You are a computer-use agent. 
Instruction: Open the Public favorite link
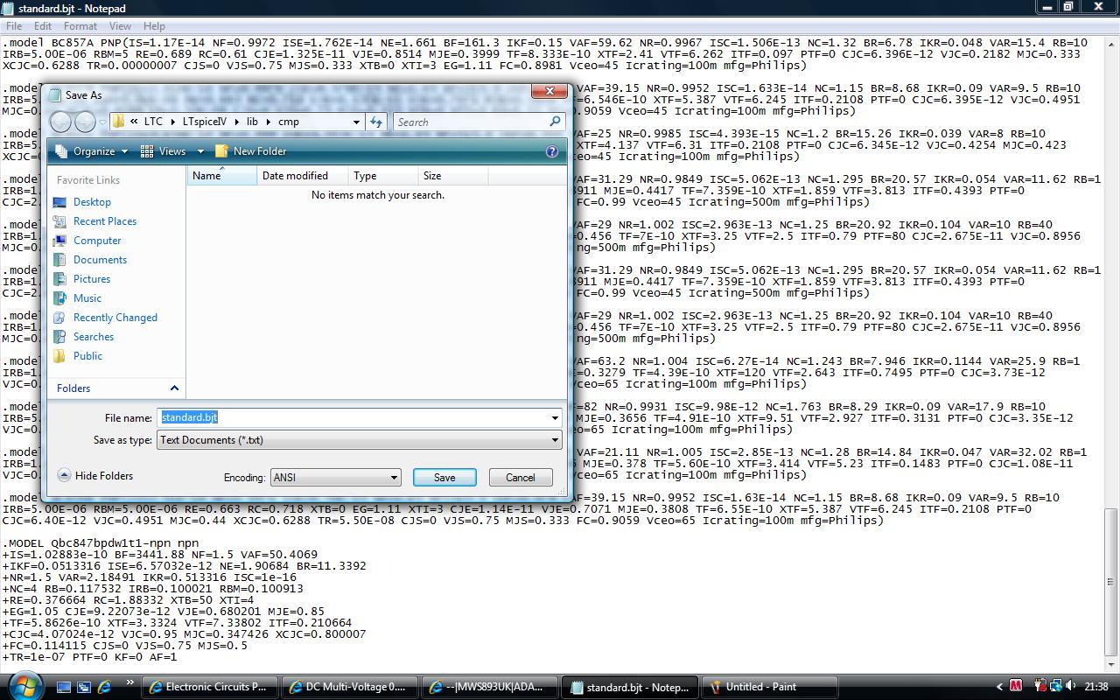87,356
